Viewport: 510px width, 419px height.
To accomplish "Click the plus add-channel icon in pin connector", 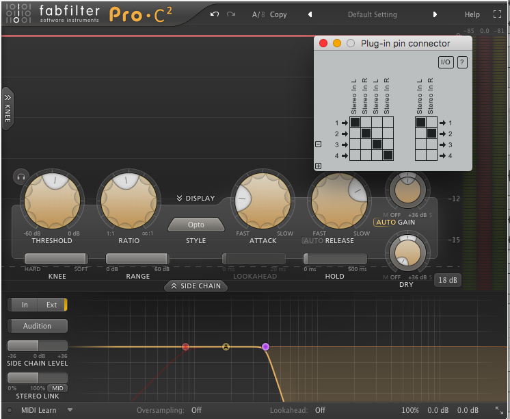I will click(318, 166).
